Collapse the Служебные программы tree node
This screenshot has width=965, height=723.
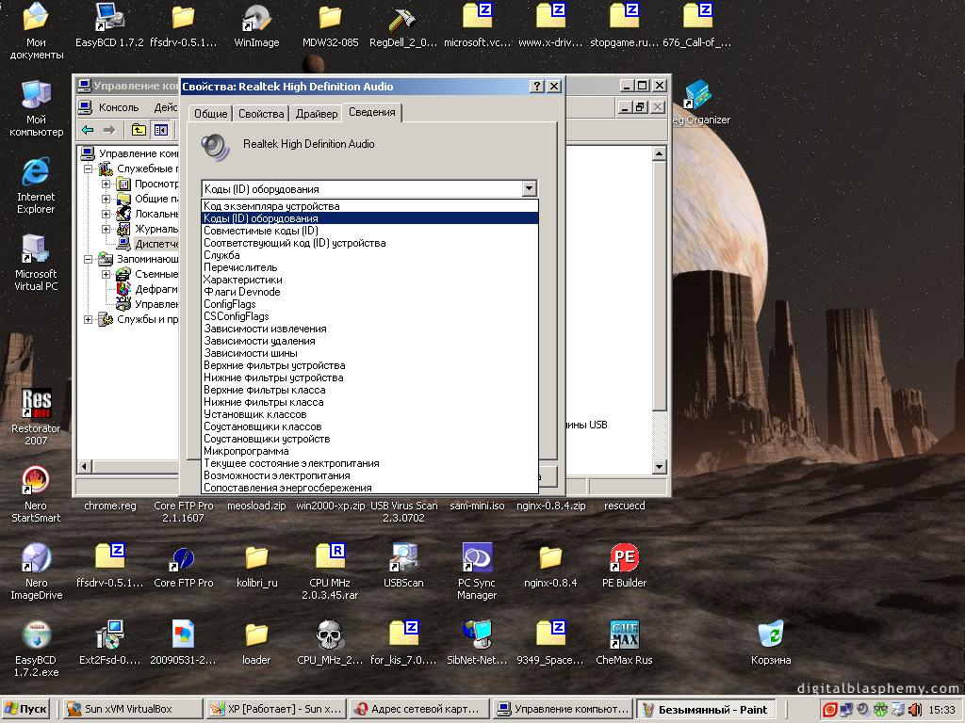click(90, 169)
